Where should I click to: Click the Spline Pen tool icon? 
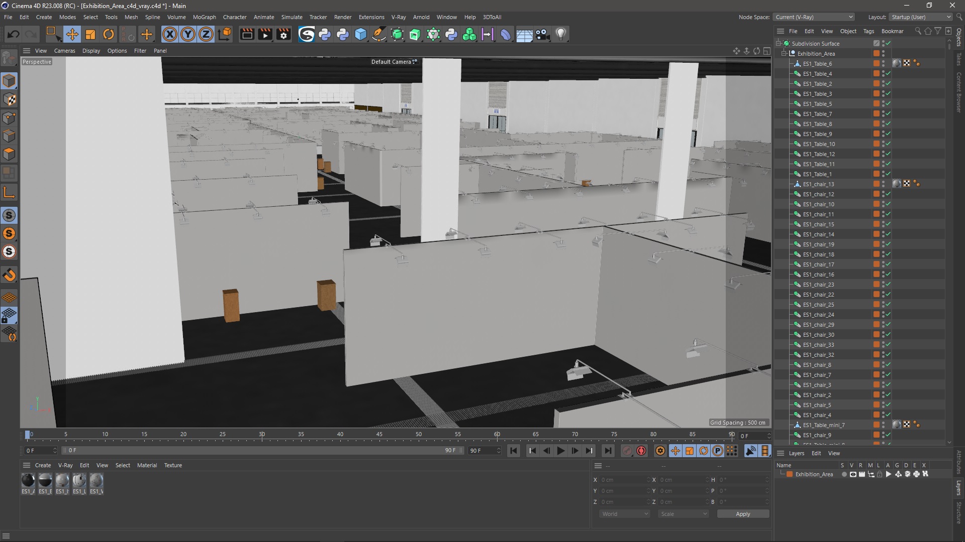pyautogui.click(x=379, y=34)
